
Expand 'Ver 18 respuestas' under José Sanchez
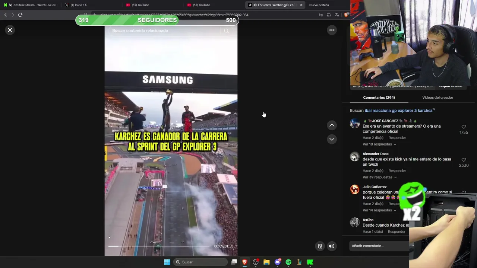click(379, 144)
